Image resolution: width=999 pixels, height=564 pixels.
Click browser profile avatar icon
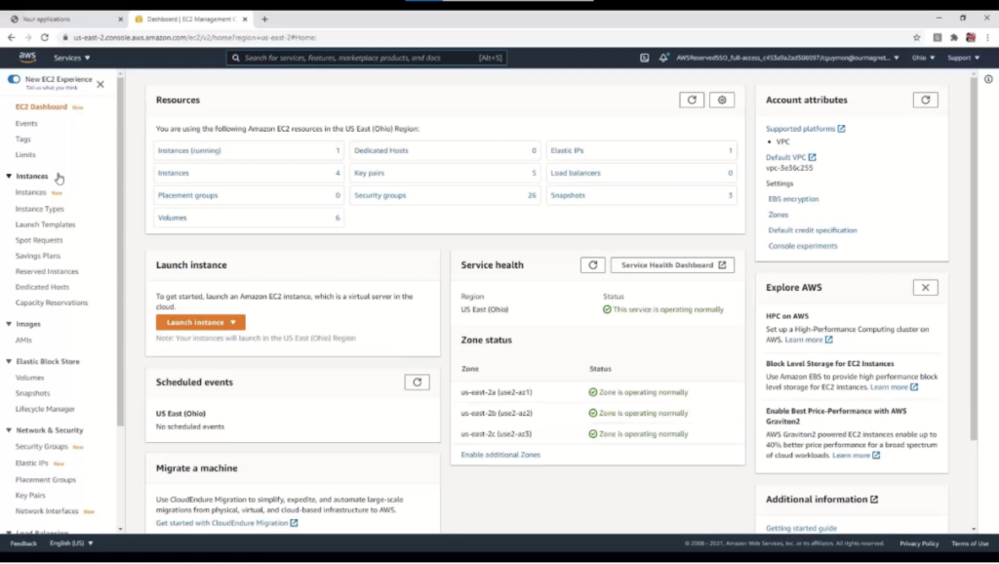pos(971,38)
